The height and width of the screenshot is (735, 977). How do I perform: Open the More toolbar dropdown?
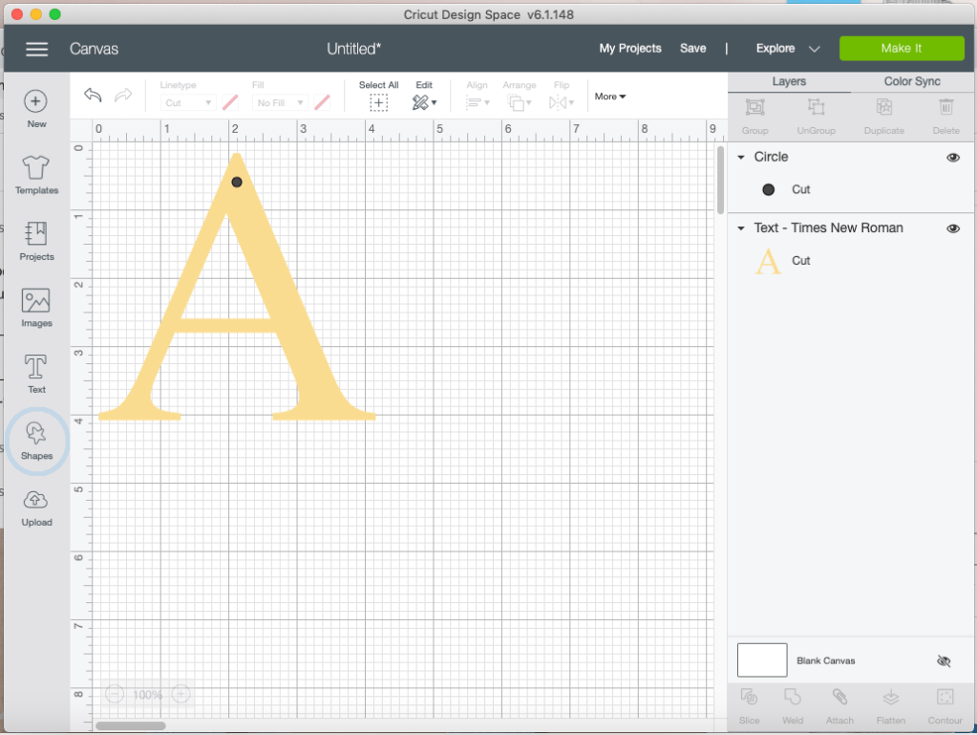pyautogui.click(x=610, y=97)
